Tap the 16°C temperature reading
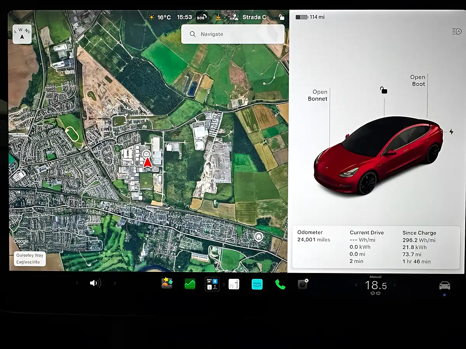This screenshot has width=466, height=349. [164, 17]
